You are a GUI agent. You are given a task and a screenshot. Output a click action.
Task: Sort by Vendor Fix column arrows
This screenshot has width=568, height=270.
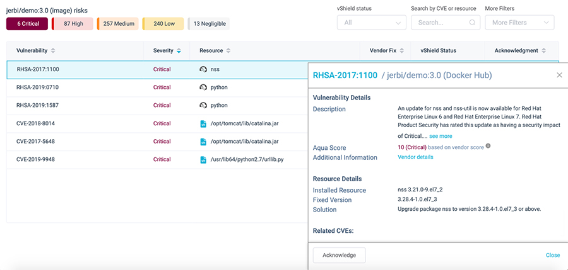(x=402, y=51)
